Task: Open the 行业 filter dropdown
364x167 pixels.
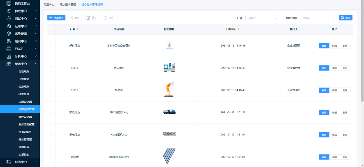Action: coord(262,18)
